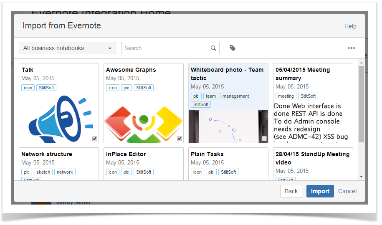
Task: Click the sketch tag on Network structure
Action: 43,172
